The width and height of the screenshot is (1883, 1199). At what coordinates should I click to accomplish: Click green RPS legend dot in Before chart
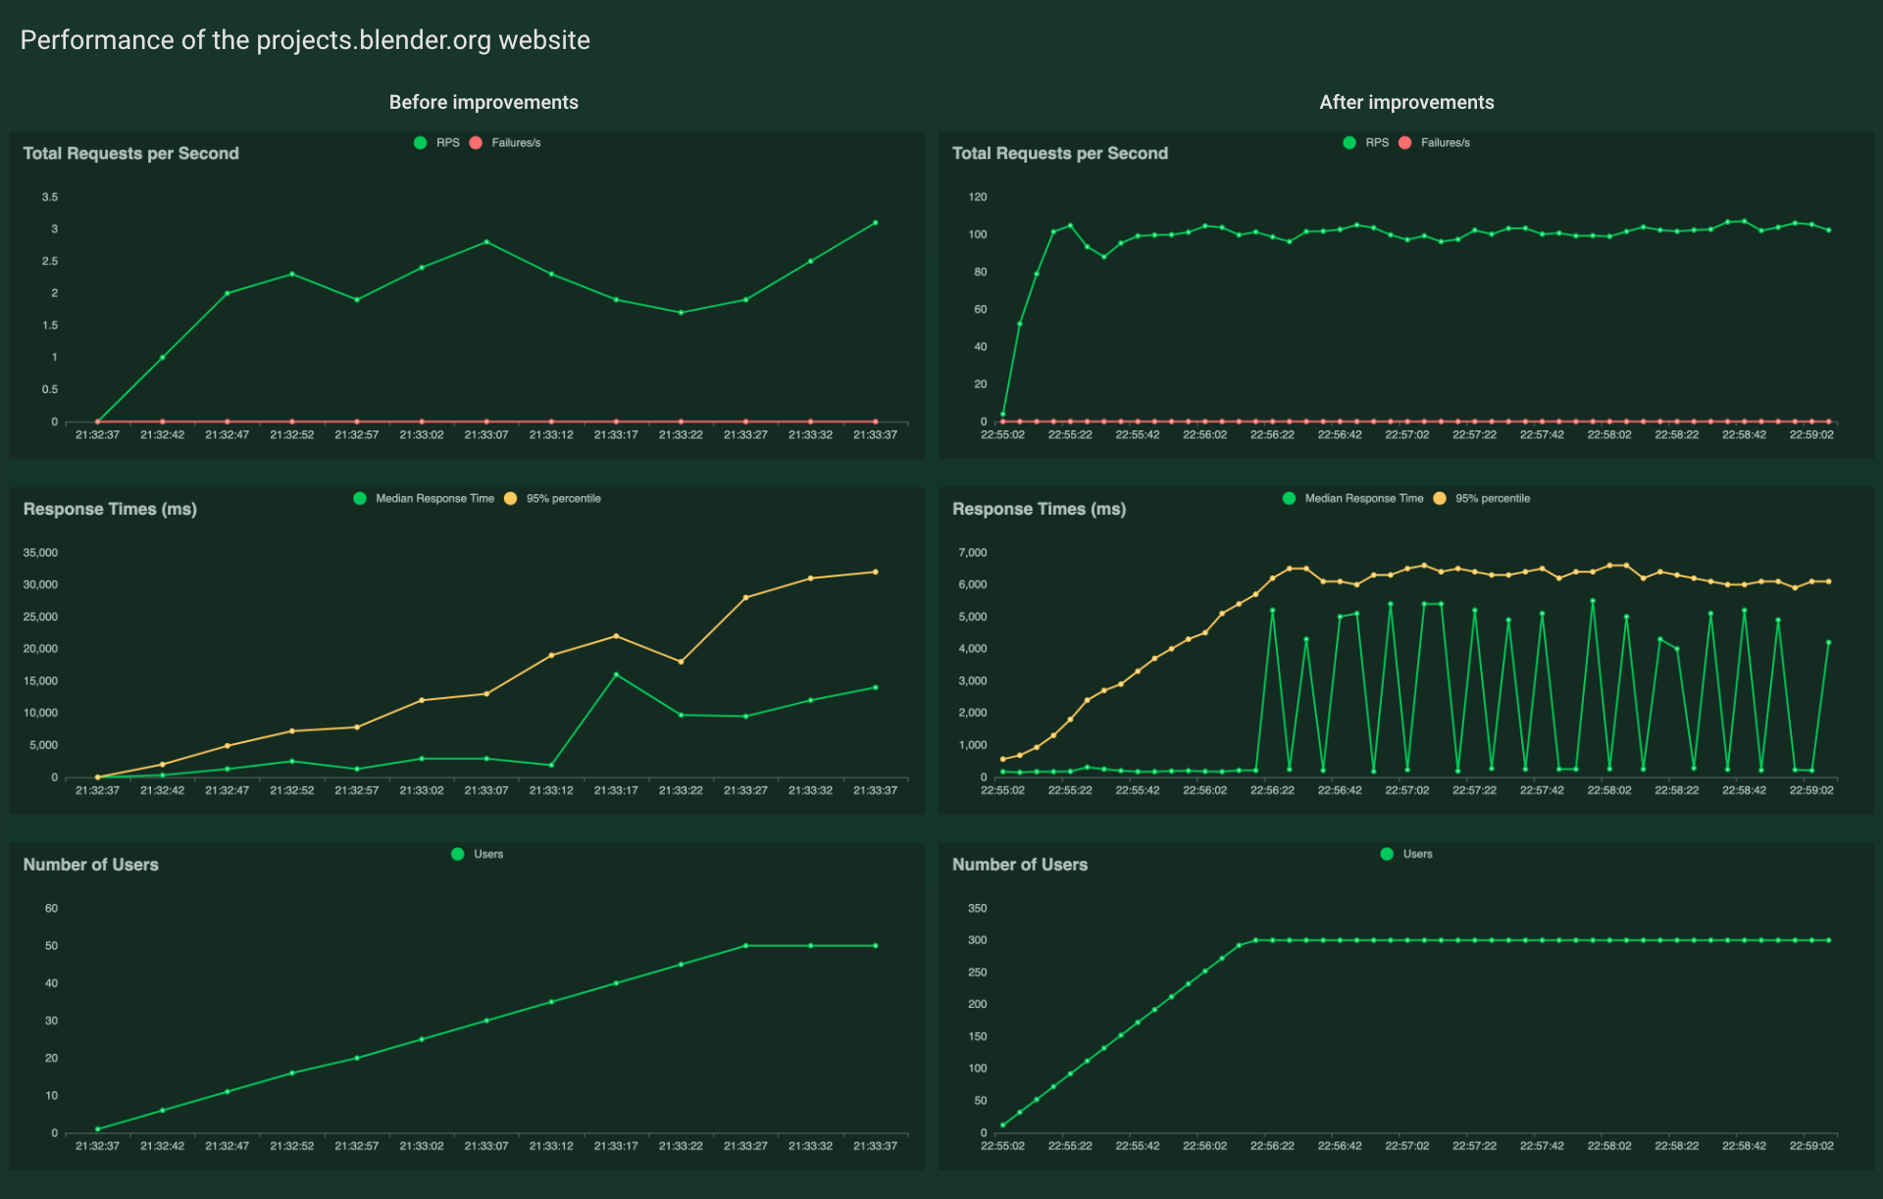coord(421,143)
